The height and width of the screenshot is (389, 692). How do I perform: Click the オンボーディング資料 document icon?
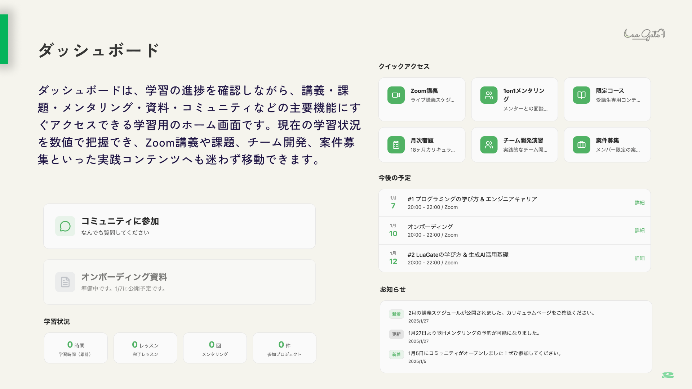tap(65, 282)
